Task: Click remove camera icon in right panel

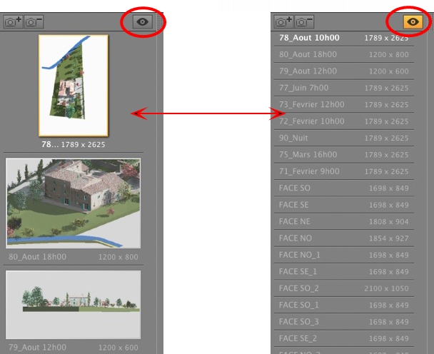Action: [305, 22]
